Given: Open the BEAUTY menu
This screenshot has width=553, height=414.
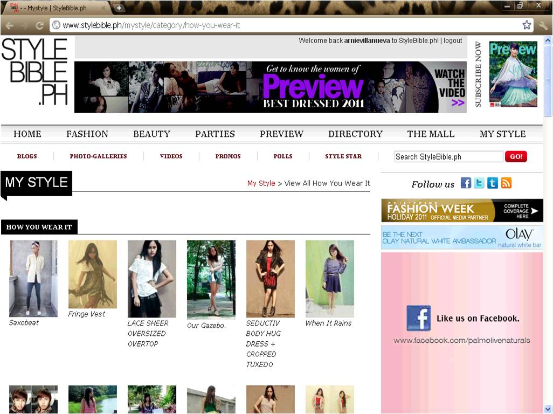Looking at the screenshot, I should pos(151,134).
